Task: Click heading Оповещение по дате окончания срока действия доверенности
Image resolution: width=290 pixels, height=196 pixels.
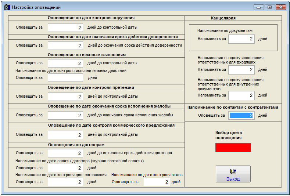Action: [113, 37]
